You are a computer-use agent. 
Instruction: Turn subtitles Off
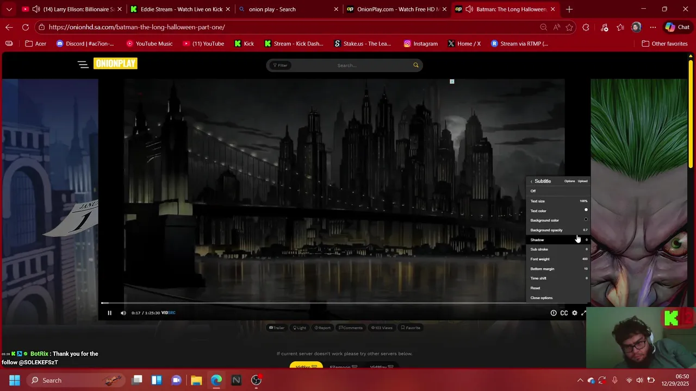click(558, 191)
